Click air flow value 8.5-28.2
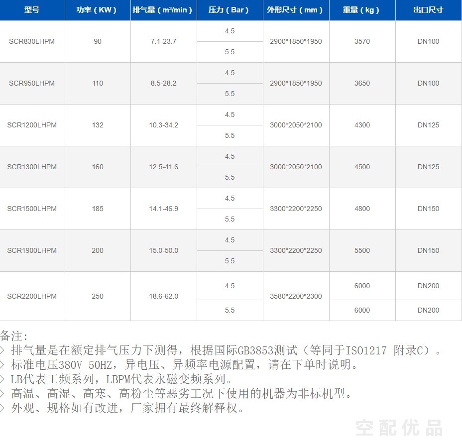The image size is (462, 445). [x=163, y=83]
